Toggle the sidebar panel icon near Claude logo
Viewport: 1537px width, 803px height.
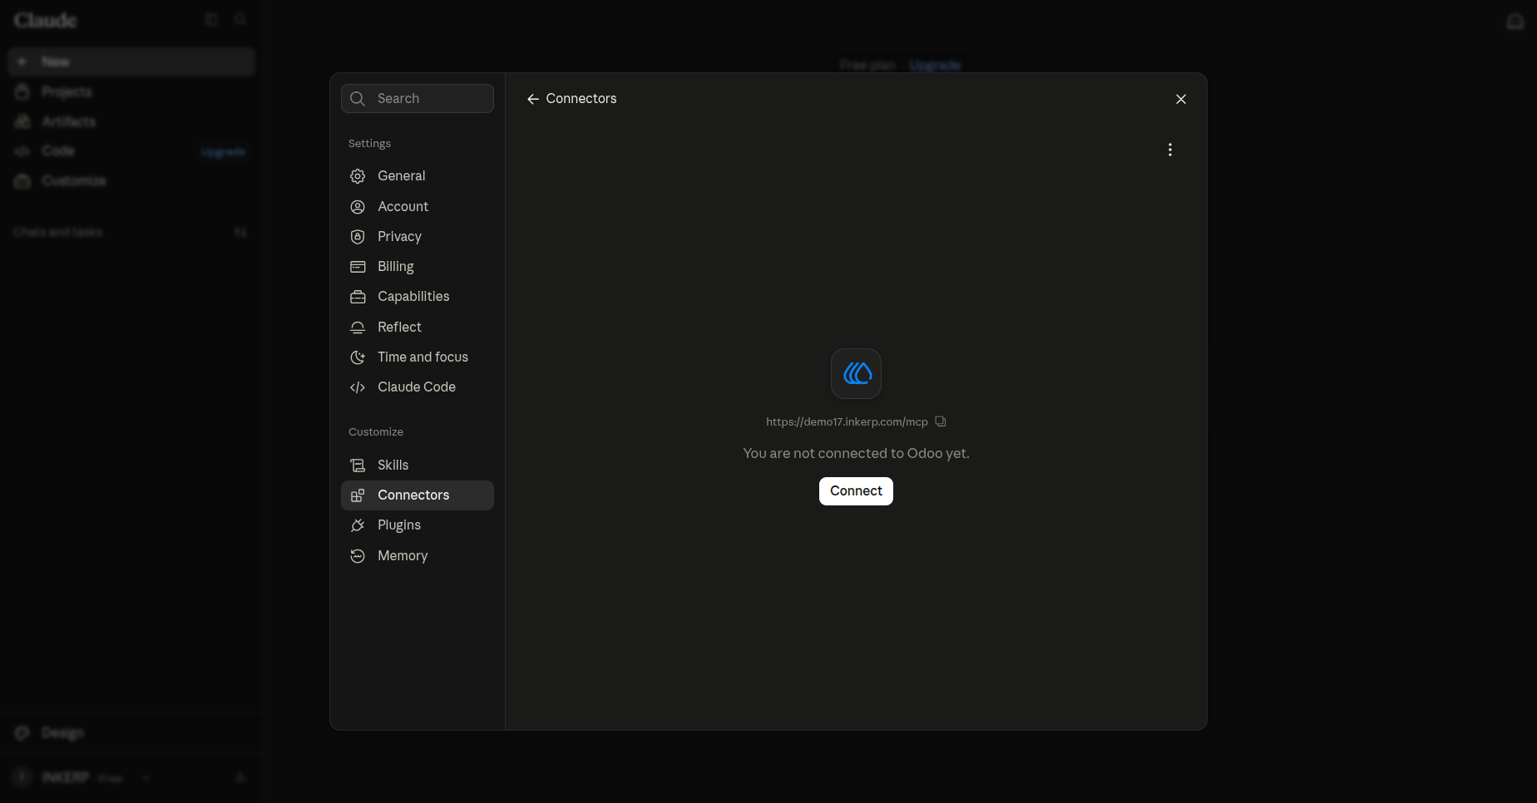tap(211, 19)
